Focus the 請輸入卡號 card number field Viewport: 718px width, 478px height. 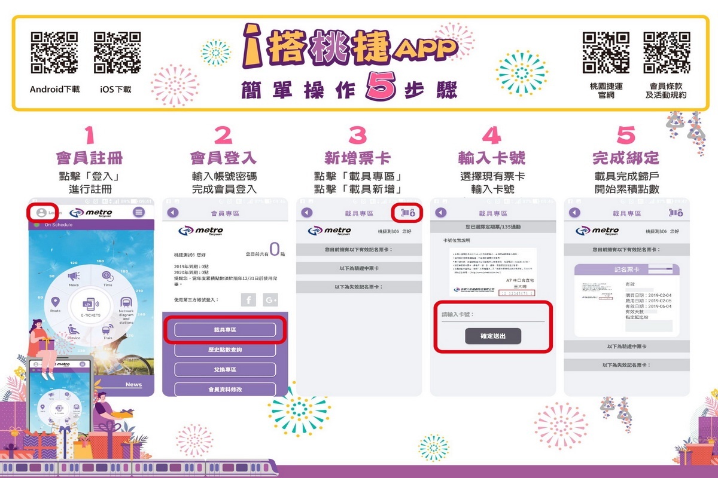tap(493, 315)
